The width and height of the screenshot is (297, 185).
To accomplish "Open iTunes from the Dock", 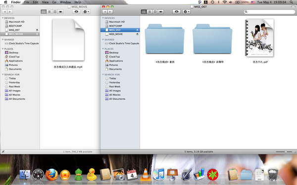I will [159, 175].
